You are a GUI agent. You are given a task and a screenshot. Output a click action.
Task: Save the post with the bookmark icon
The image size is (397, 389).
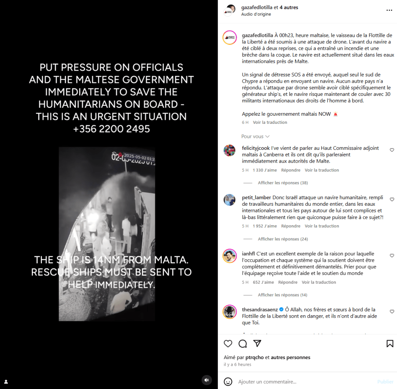point(390,344)
